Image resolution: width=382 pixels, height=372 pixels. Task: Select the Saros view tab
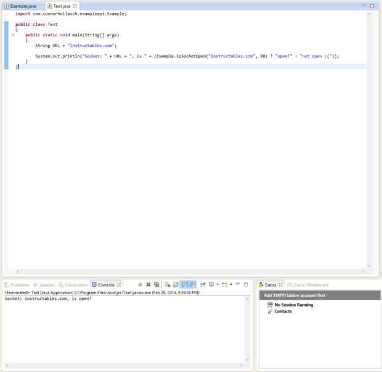click(270, 285)
